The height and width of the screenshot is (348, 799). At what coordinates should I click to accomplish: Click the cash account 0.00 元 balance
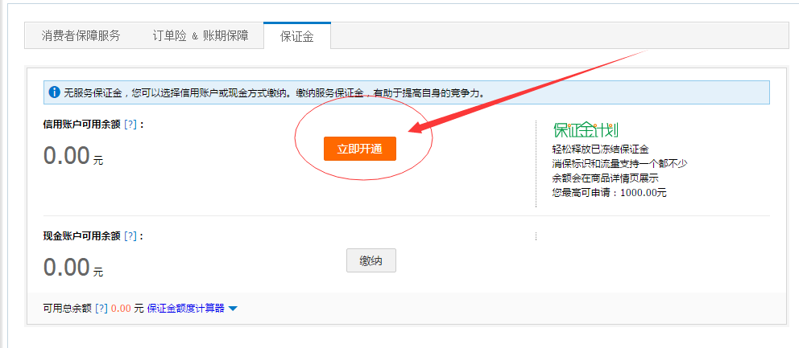click(73, 267)
